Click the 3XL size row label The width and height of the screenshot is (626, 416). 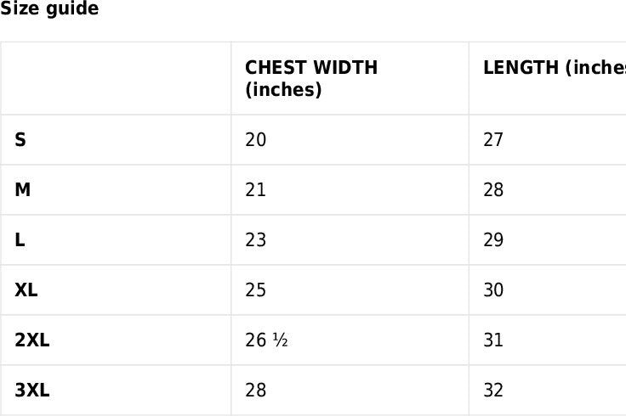point(32,391)
